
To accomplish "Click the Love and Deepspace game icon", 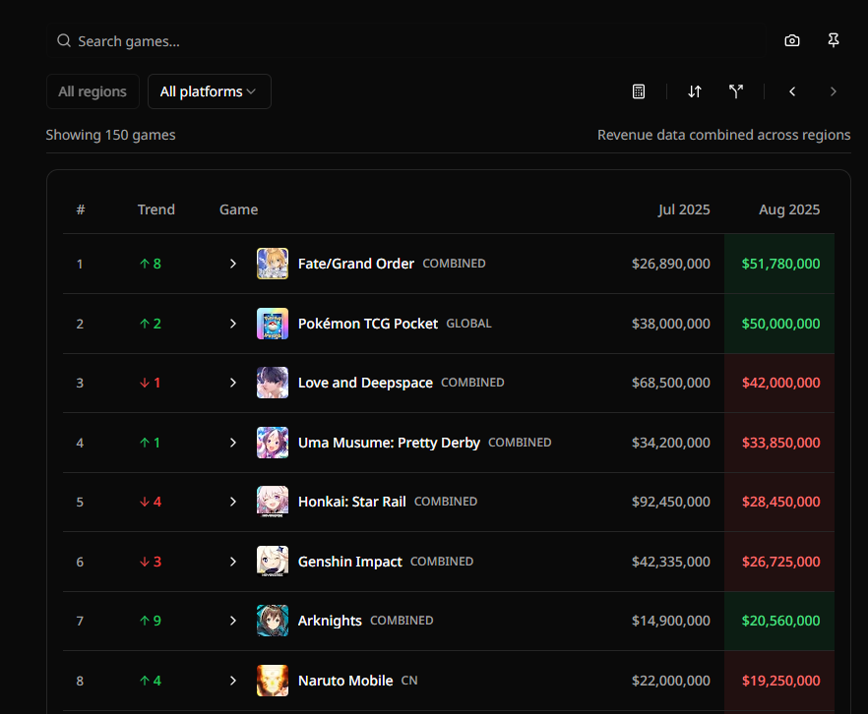I will click(273, 383).
